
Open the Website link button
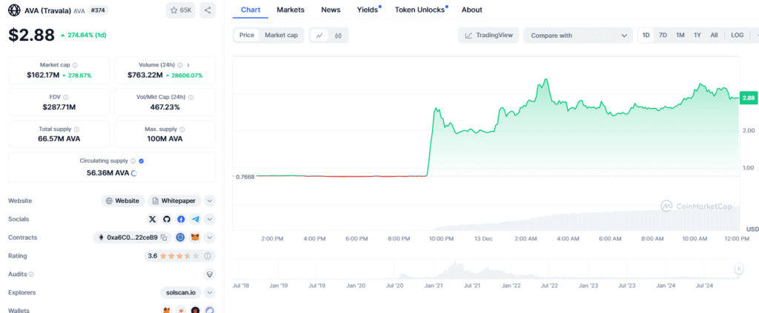click(x=124, y=201)
